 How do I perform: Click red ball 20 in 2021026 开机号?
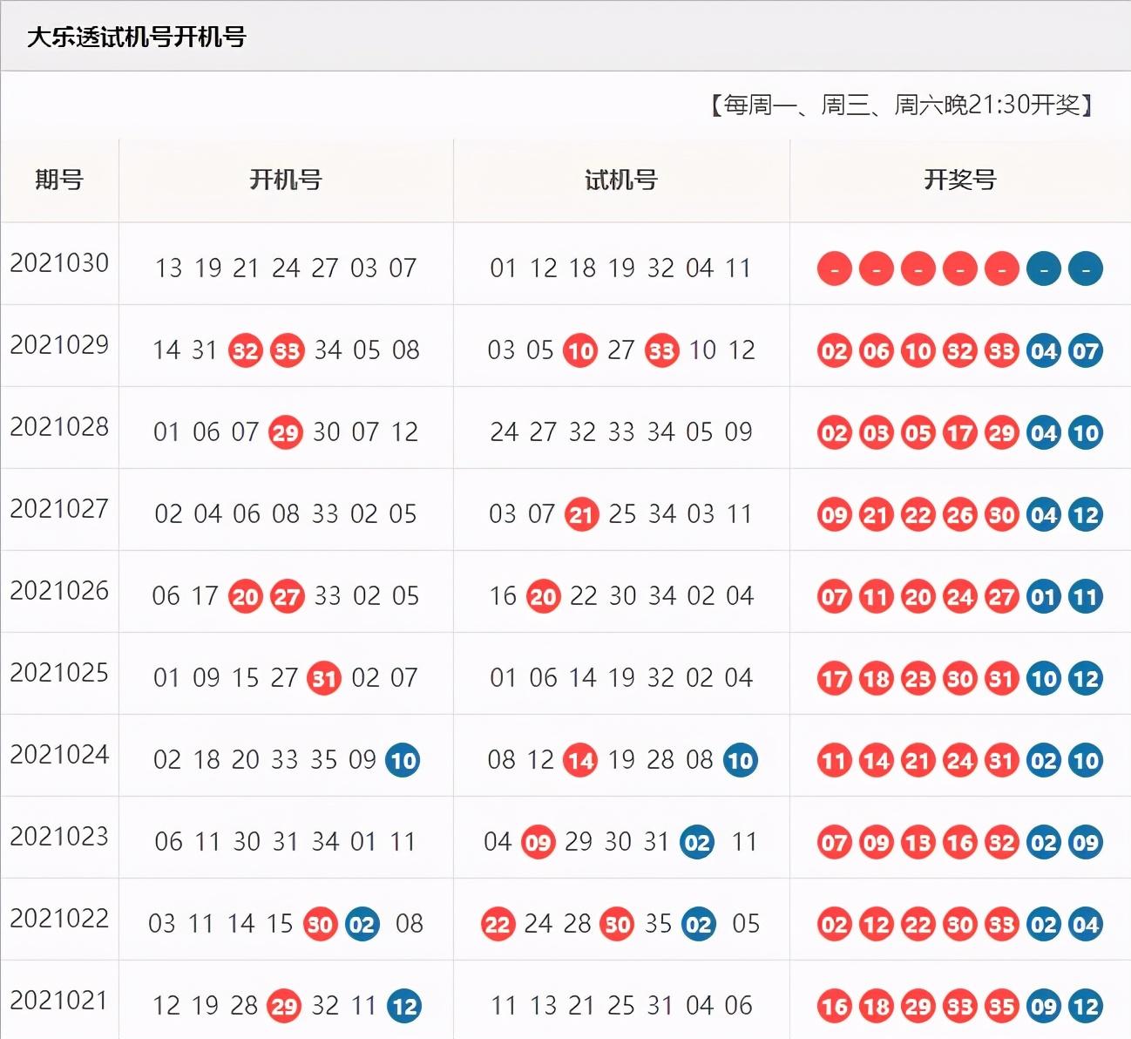tap(246, 597)
